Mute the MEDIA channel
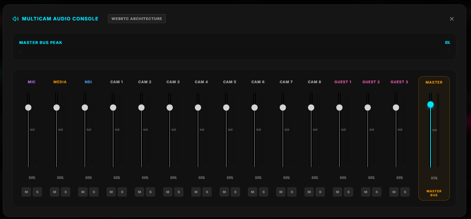Image resolution: width=471 pixels, height=219 pixels. [x=54, y=192]
